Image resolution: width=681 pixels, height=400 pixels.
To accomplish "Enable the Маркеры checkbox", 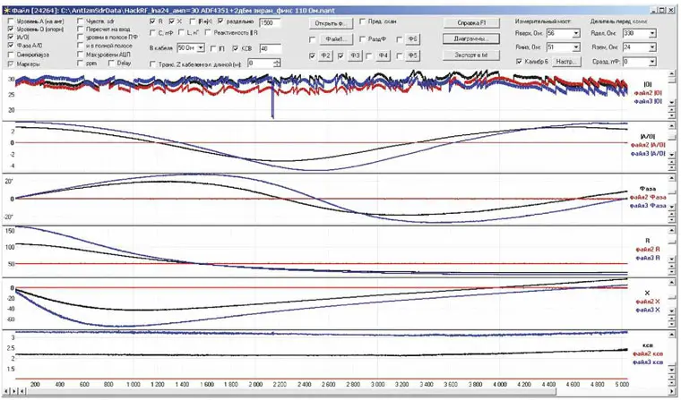I will 9,64.
